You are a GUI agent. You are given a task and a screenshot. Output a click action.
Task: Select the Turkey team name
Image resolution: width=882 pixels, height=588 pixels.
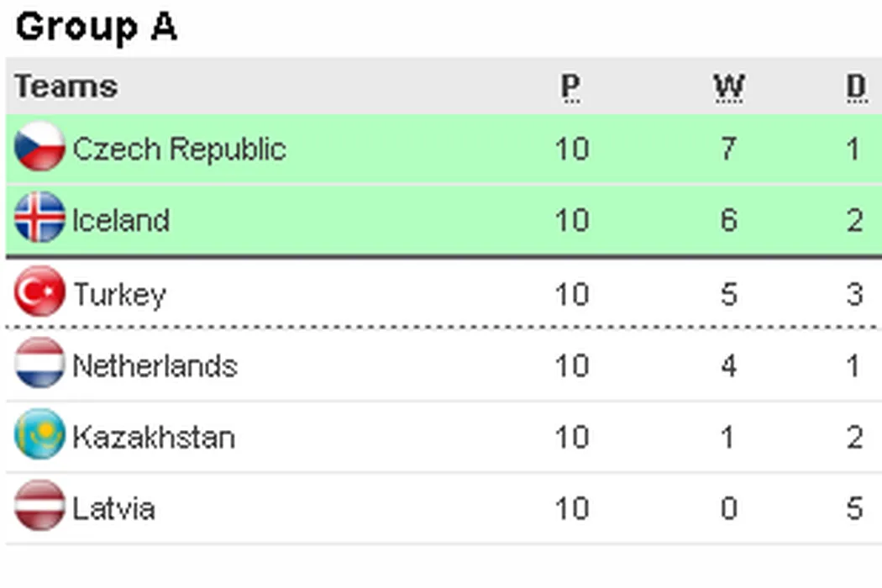(119, 294)
